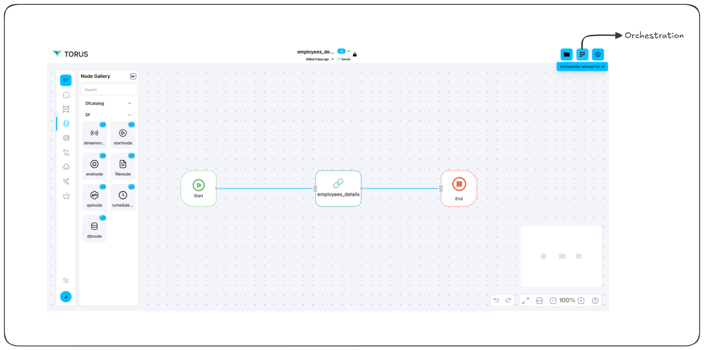
Task: Collapse the Node Gallery panel
Action: pyautogui.click(x=133, y=76)
